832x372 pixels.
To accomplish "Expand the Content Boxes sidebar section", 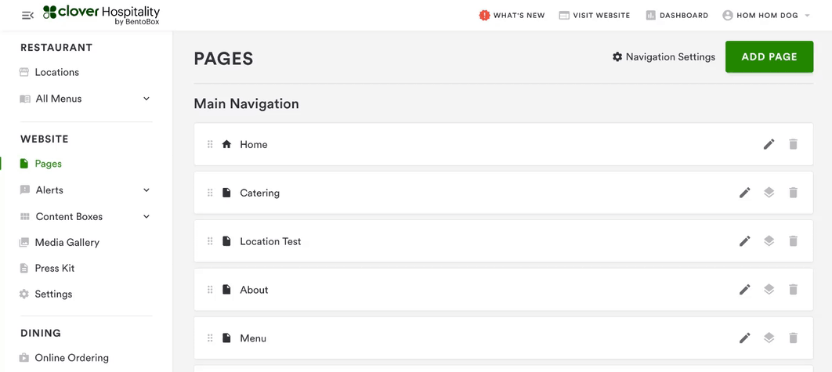I will pyautogui.click(x=147, y=217).
